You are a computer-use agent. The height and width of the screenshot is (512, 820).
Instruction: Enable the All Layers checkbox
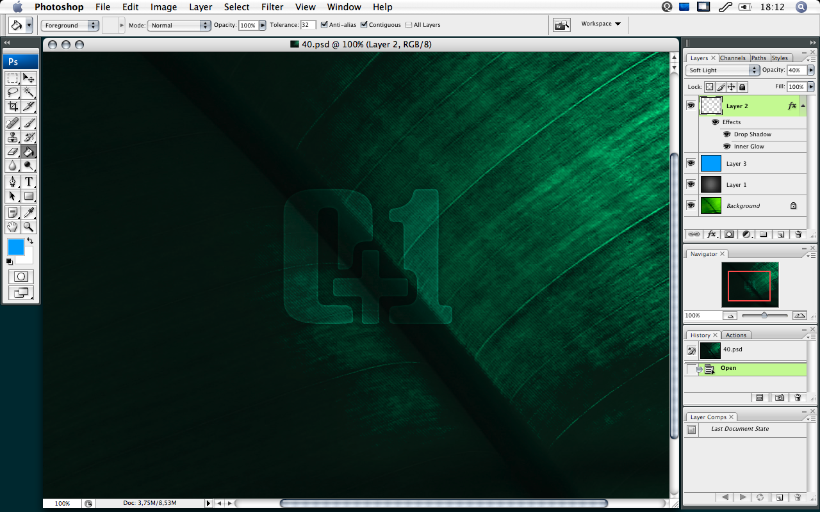(409, 25)
